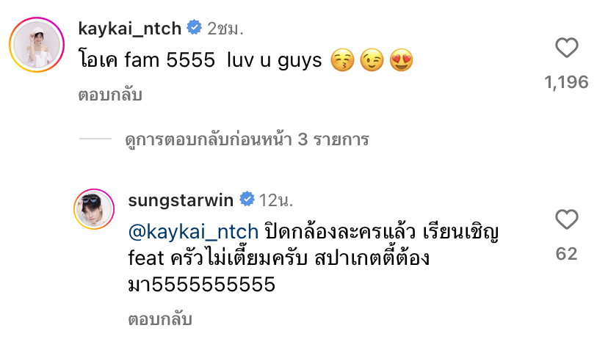608x339 pixels.
Task: View the 62 likes list
Action: pyautogui.click(x=566, y=254)
